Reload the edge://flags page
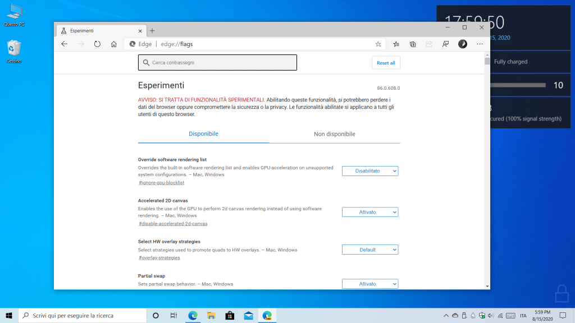 pyautogui.click(x=97, y=44)
